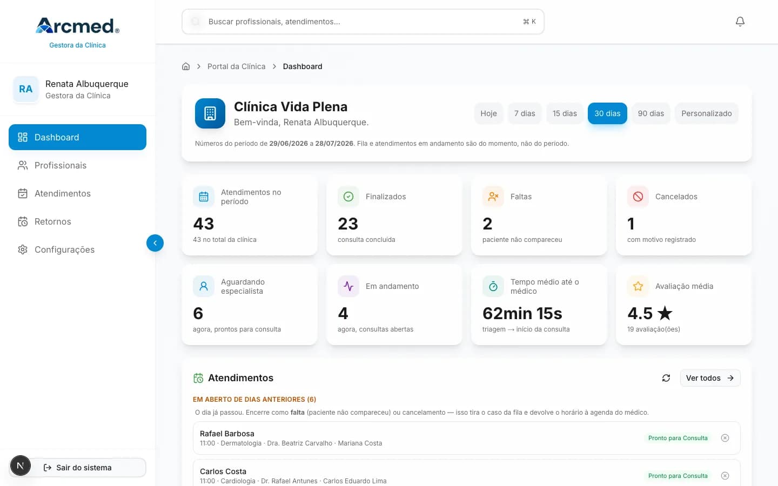The width and height of the screenshot is (778, 486).
Task: Click the 43 value in Atendimentos no período
Action: (204, 224)
